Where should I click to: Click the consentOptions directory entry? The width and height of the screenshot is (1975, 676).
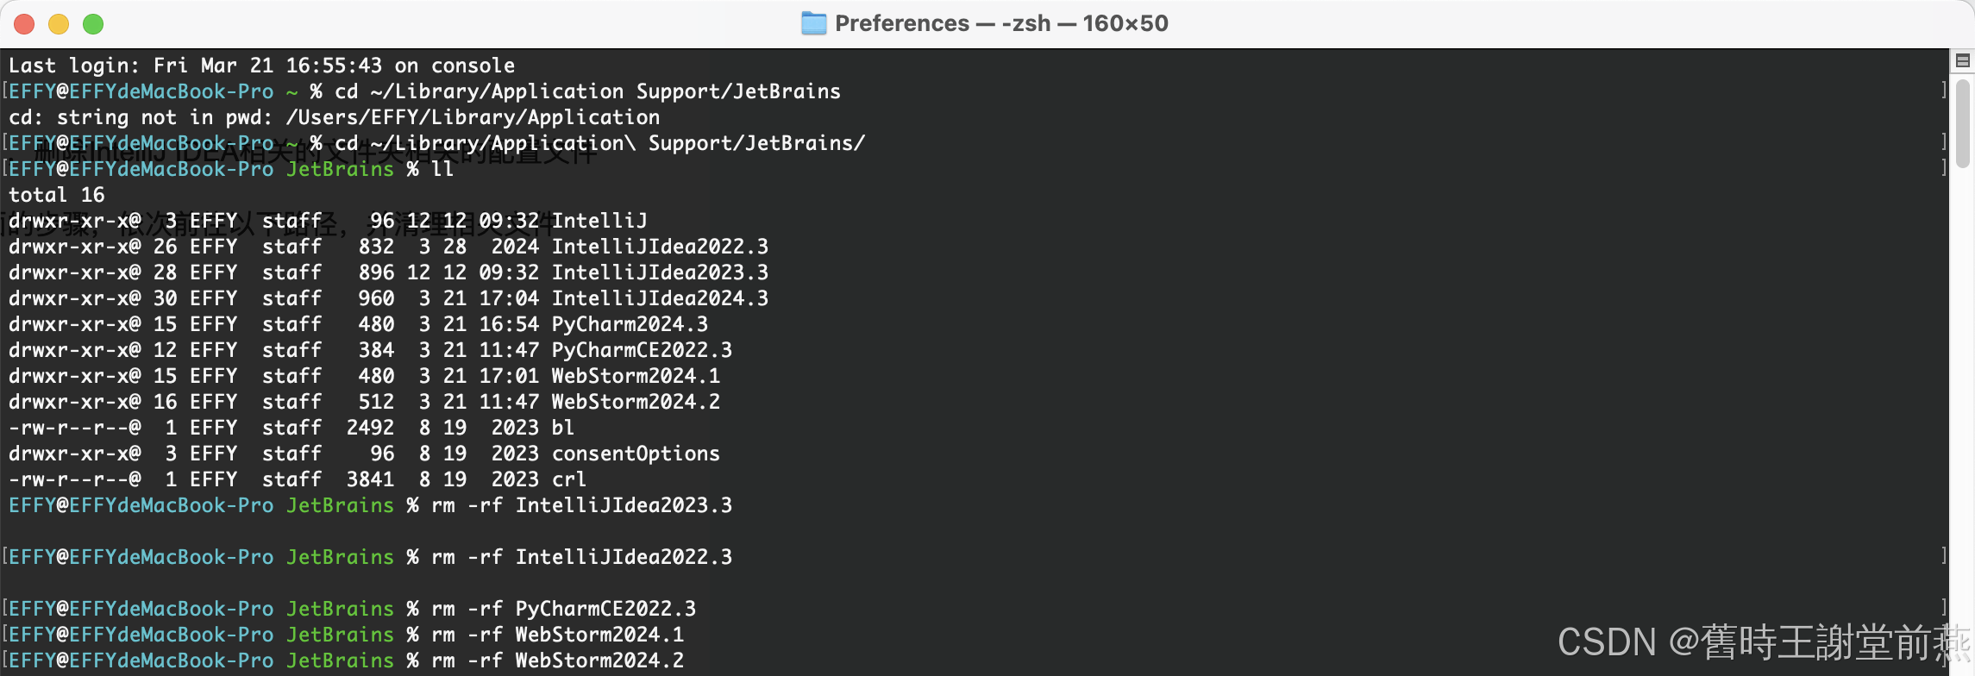coord(636,454)
